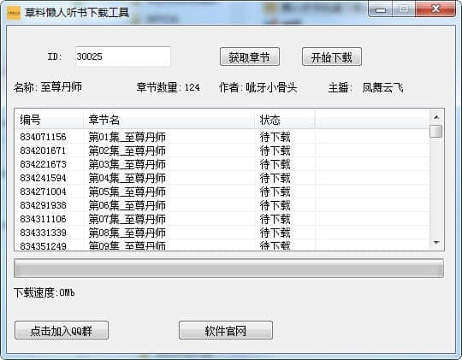
Task: Click chapter number 834201671
Action: coord(43,150)
